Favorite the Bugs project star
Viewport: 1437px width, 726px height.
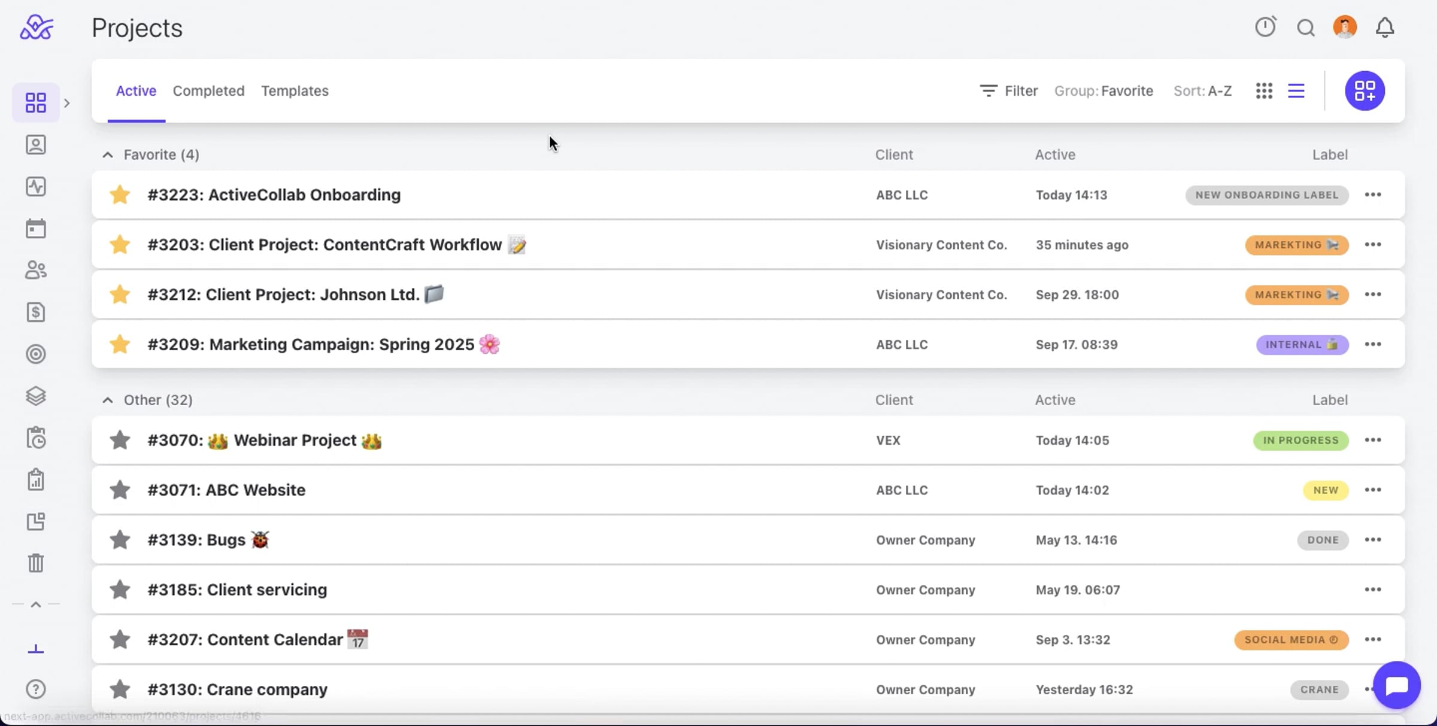pos(120,540)
